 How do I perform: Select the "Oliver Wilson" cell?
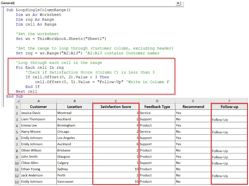38,150
